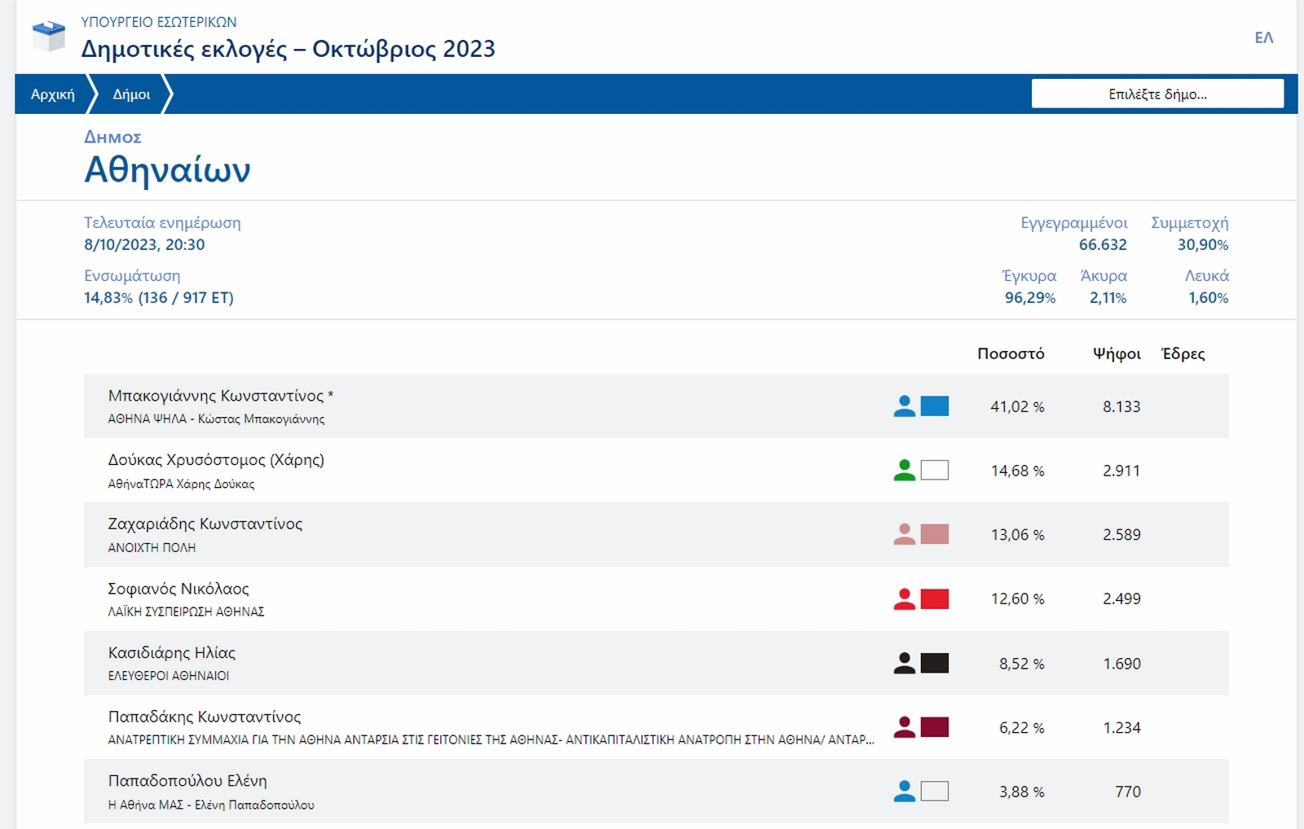Click Δούκας green person icon
The height and width of the screenshot is (829, 1304).
(x=904, y=470)
